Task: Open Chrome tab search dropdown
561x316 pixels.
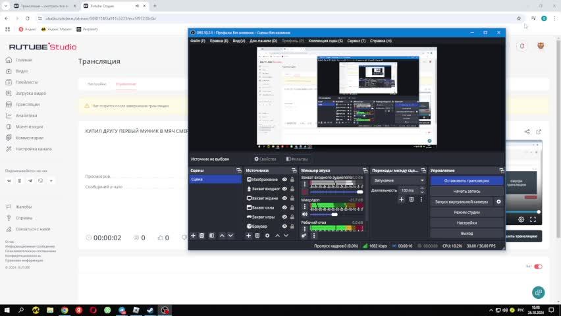Action: point(5,6)
